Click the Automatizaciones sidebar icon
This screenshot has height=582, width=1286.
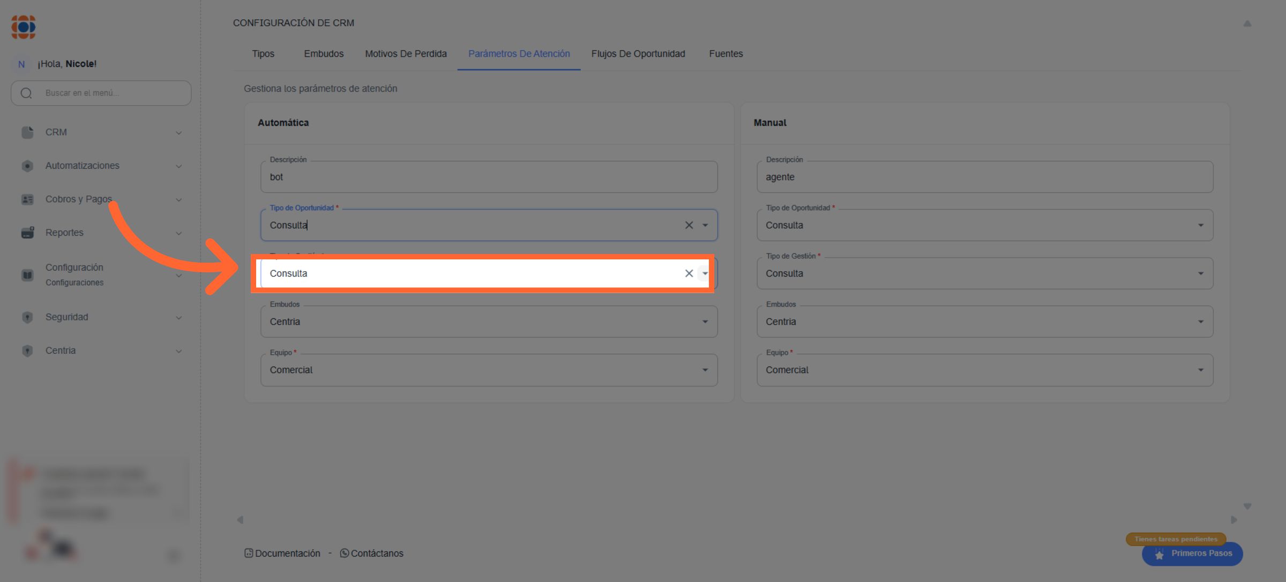click(27, 166)
